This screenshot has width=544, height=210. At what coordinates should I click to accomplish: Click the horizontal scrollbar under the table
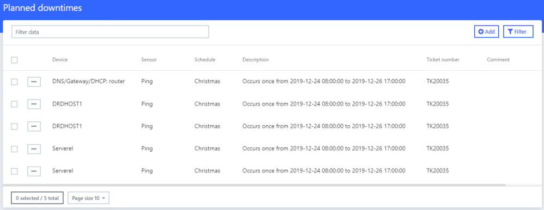[x=255, y=185]
